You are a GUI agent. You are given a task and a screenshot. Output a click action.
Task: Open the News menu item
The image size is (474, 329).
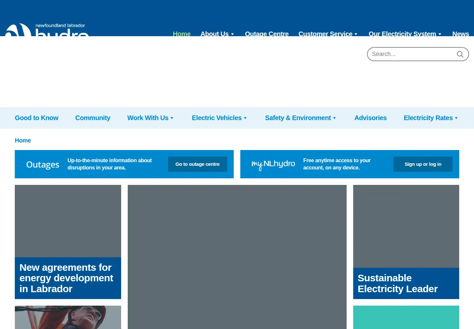(461, 34)
